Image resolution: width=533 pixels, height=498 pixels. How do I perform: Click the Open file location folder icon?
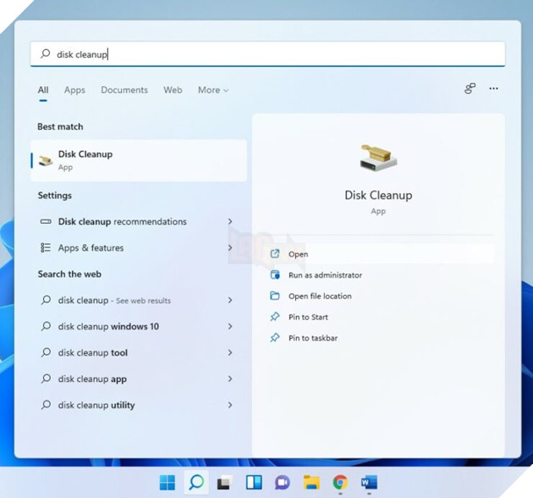tap(275, 296)
